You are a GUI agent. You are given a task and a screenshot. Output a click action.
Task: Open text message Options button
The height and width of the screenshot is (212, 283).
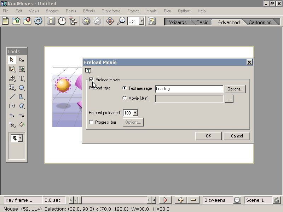coord(235,89)
